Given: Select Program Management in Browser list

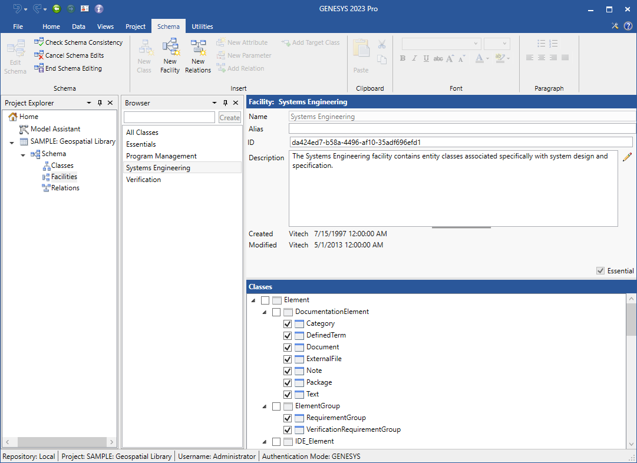Looking at the screenshot, I should [x=183, y=156].
